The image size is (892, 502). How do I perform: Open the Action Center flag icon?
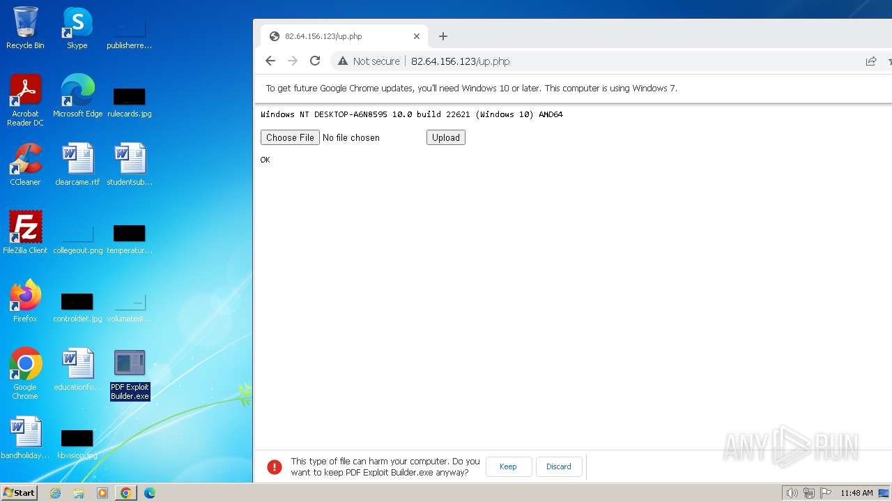826,493
